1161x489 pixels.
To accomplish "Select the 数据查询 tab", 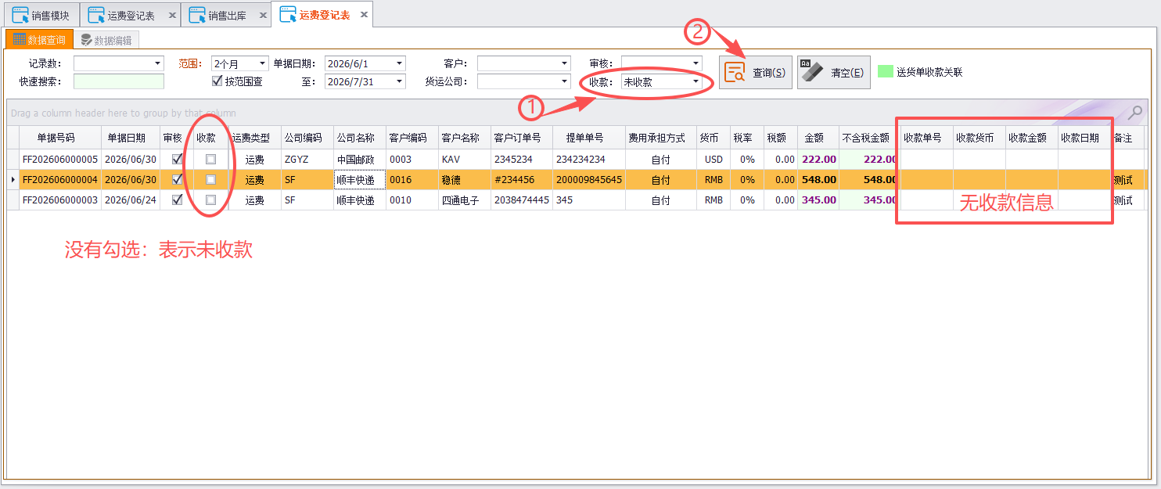I will (39, 40).
